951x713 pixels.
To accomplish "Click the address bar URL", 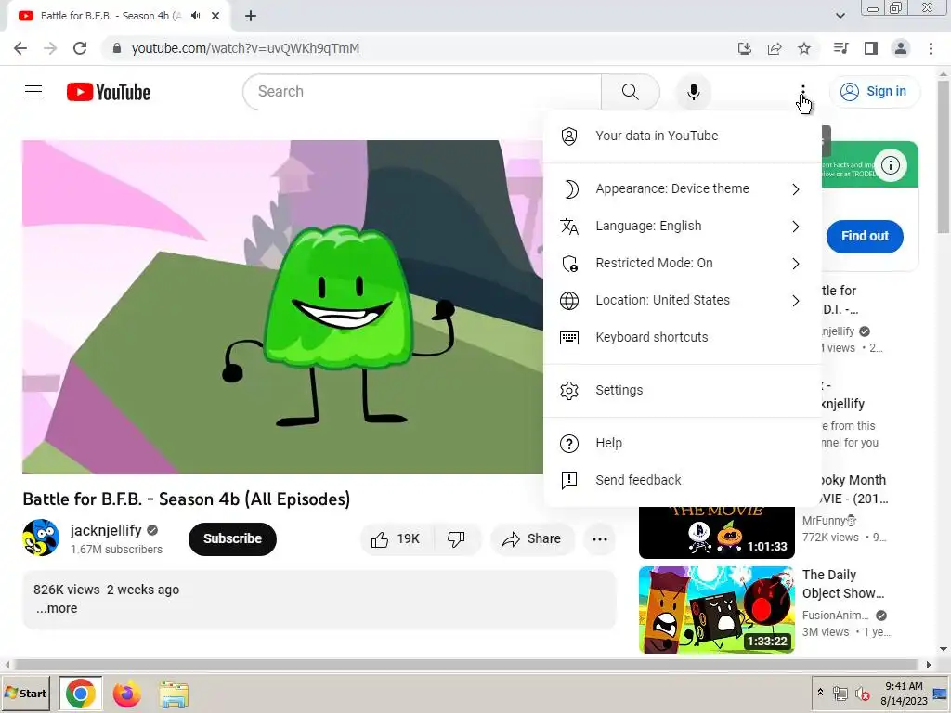I will 245,48.
